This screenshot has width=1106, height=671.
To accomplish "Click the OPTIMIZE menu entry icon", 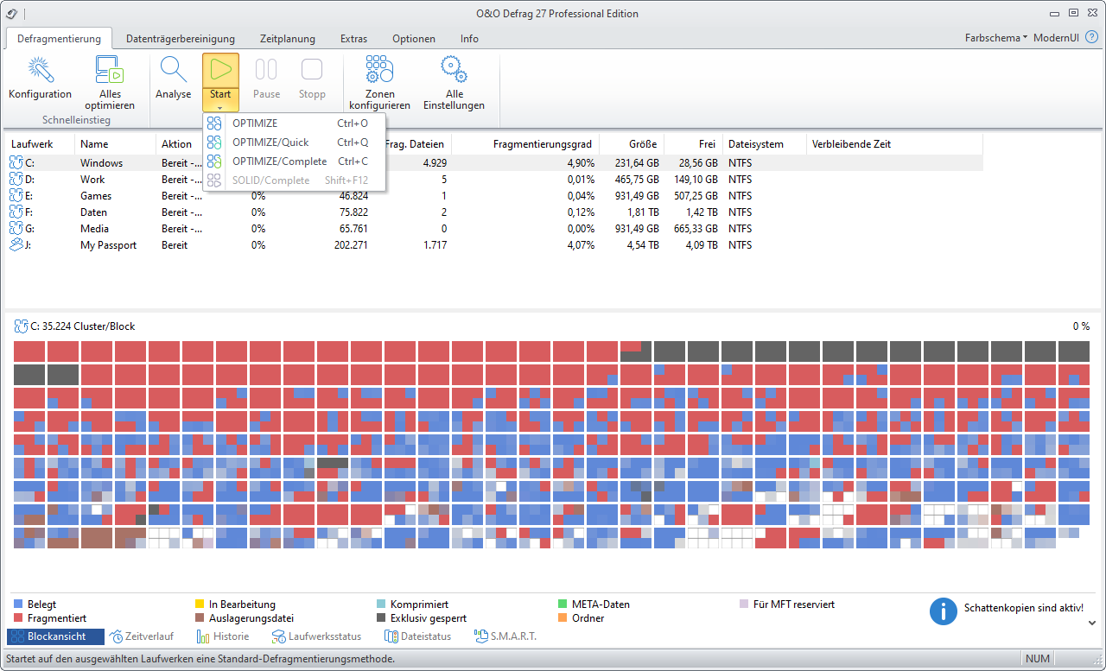I will 214,123.
